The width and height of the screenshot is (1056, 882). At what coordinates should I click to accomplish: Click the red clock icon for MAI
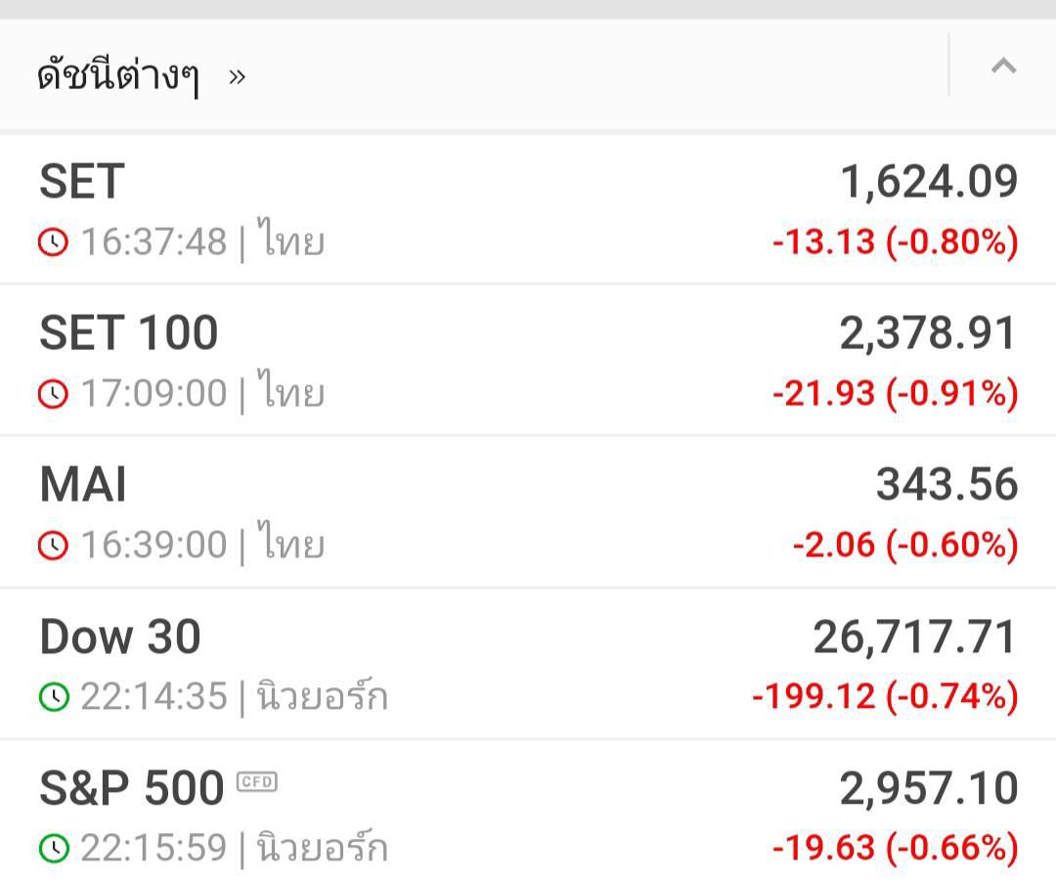coord(54,545)
